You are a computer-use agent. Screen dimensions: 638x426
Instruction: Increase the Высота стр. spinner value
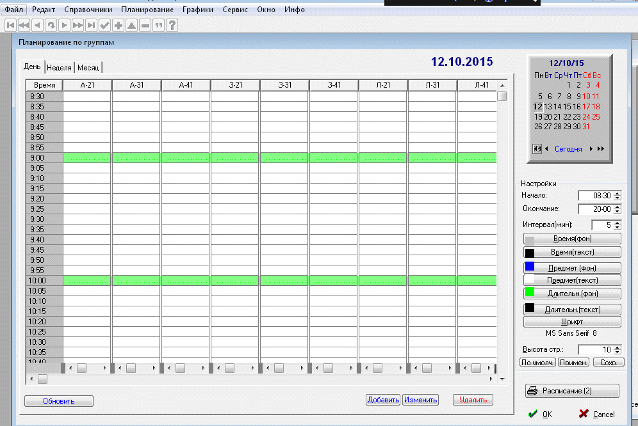click(618, 347)
